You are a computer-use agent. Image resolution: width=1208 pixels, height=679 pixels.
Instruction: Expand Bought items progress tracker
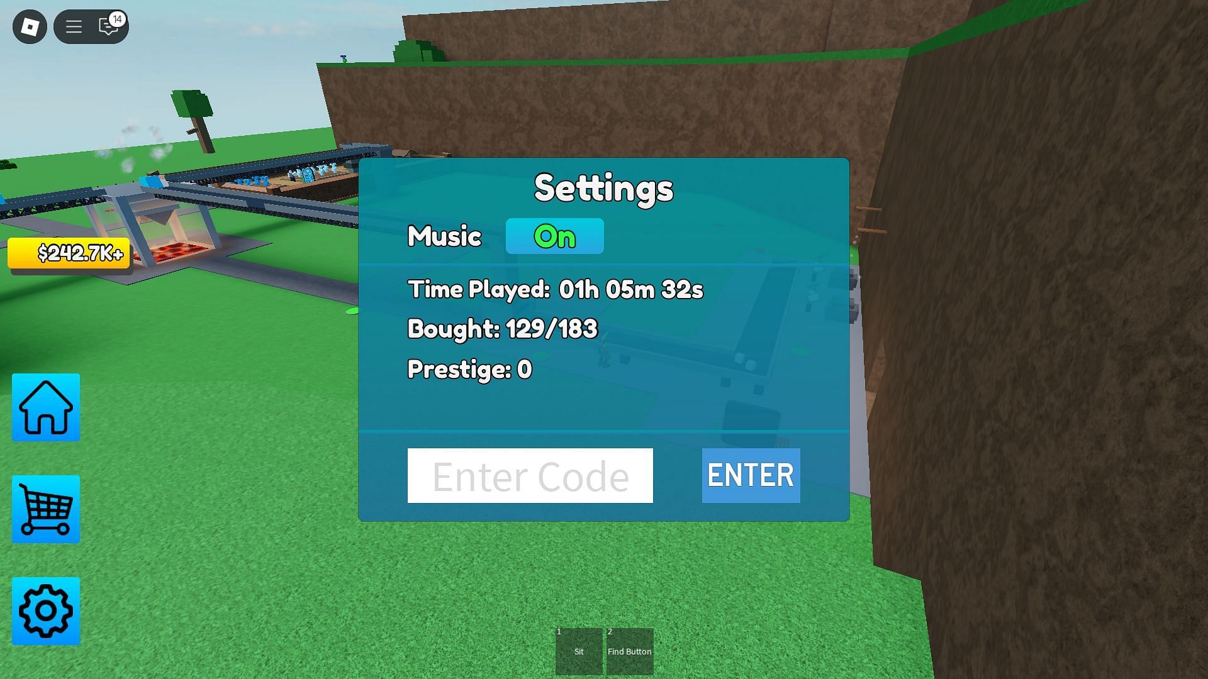pyautogui.click(x=502, y=328)
